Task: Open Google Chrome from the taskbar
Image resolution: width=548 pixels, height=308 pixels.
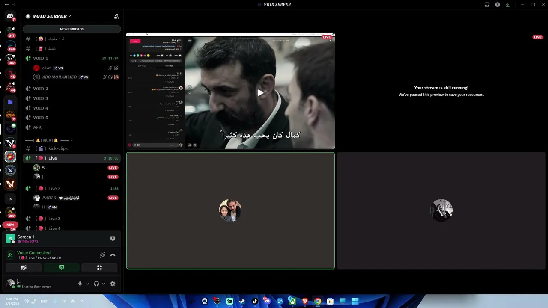Action: (x=318, y=301)
